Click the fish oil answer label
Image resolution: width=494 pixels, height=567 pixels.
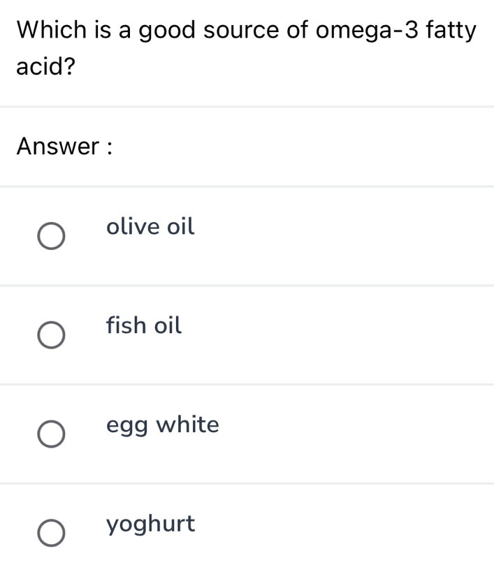[x=143, y=325]
